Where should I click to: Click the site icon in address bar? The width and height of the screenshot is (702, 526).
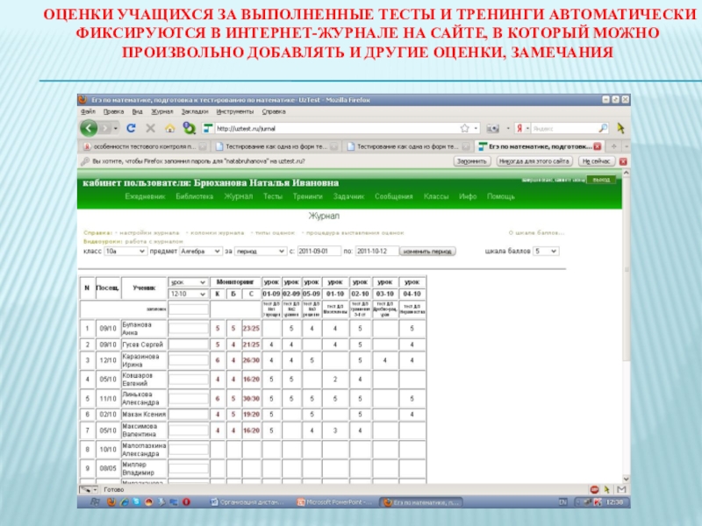(207, 128)
